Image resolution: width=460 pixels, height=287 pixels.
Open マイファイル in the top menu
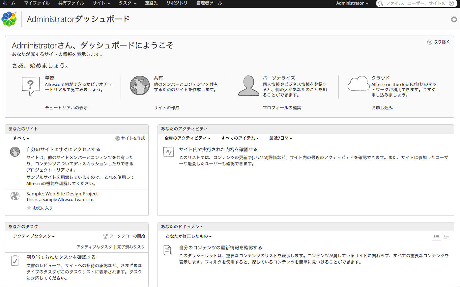point(37,3)
